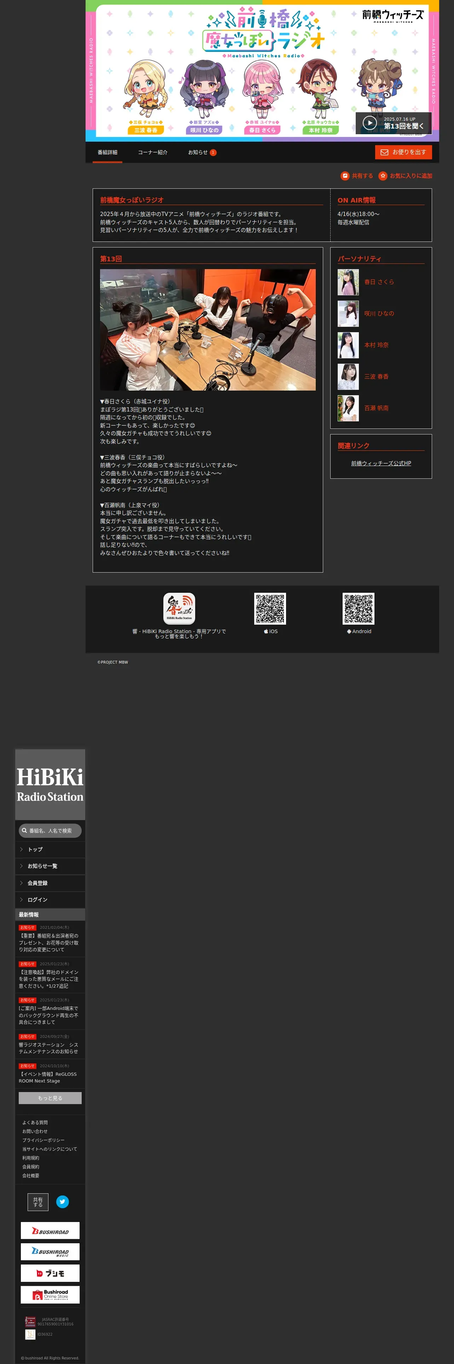Play episode 13 with the play icon
Image resolution: width=454 pixels, height=1364 pixels.
click(x=369, y=123)
